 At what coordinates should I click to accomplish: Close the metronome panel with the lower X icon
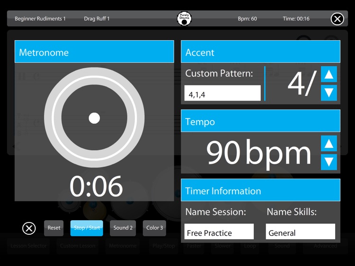[29, 228]
